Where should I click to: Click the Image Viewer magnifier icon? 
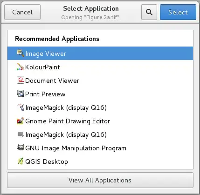[21, 54]
